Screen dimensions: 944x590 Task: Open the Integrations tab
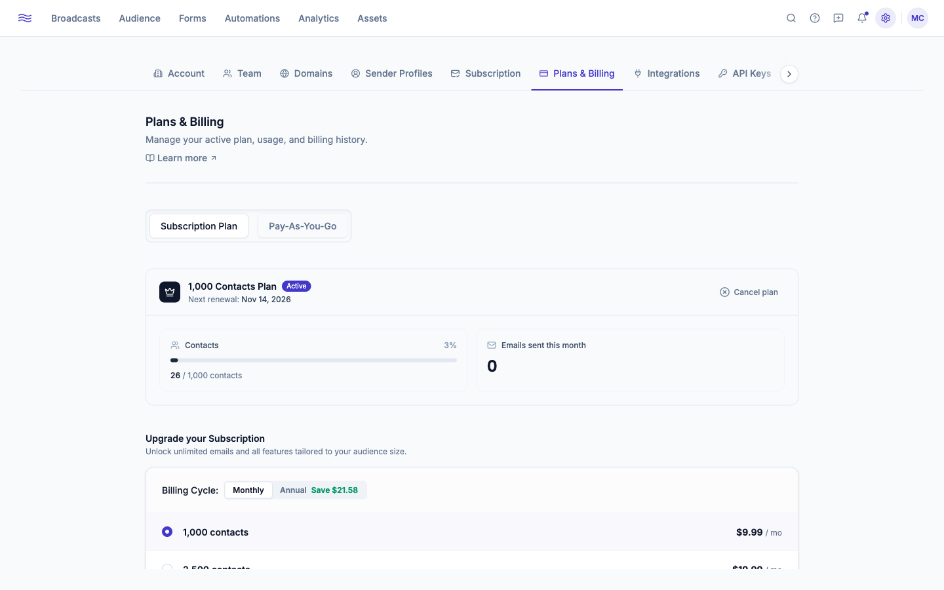pos(667,73)
